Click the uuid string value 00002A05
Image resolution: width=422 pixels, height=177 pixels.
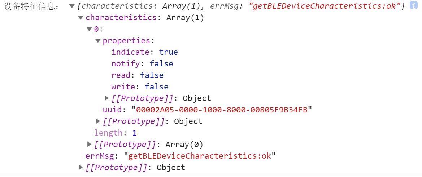[x=222, y=110]
